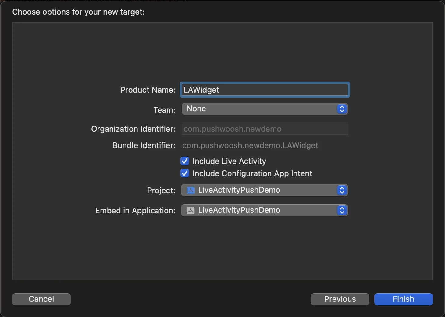Click the 'Include Live Activity' label text
445x317 pixels.
point(229,161)
